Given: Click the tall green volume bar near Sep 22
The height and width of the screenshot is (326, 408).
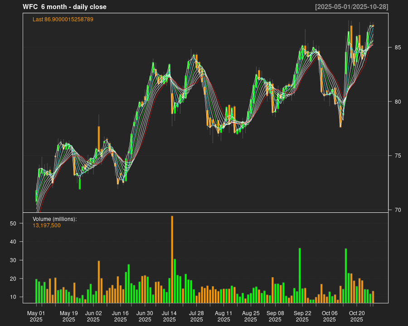Looking at the screenshot, I should pos(300,275).
